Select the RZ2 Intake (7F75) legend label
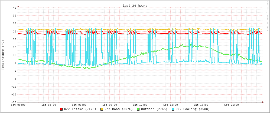Viewport: 270px width, 113px height. click(80, 109)
